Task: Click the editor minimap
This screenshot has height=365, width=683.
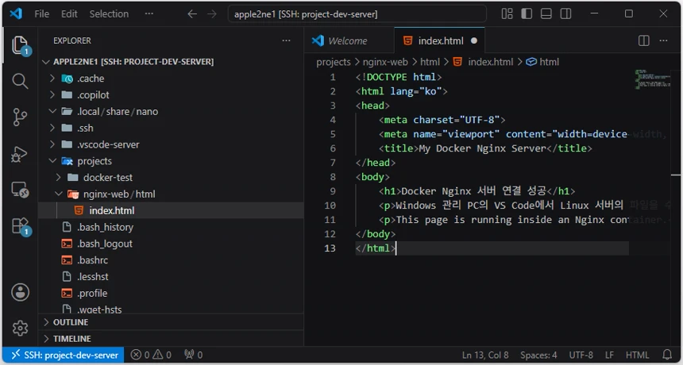Action: pos(652,79)
